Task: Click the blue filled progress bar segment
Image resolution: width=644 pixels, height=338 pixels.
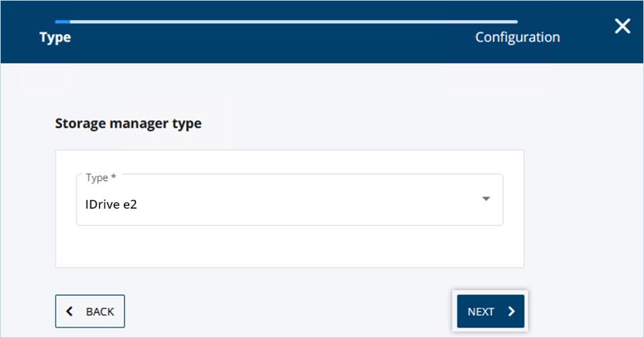Action: [x=62, y=21]
